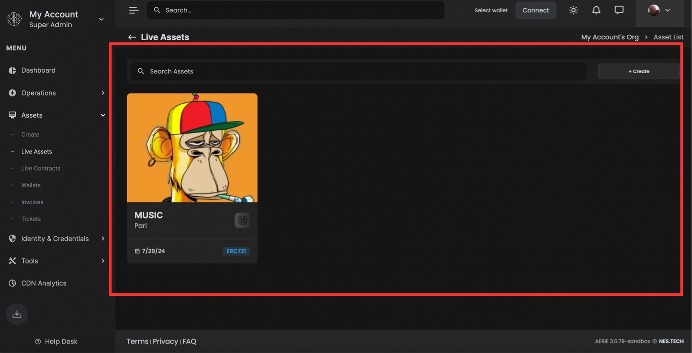This screenshot has height=353, width=692.
Task: Select Wallets in Assets submenu
Action: click(x=31, y=185)
